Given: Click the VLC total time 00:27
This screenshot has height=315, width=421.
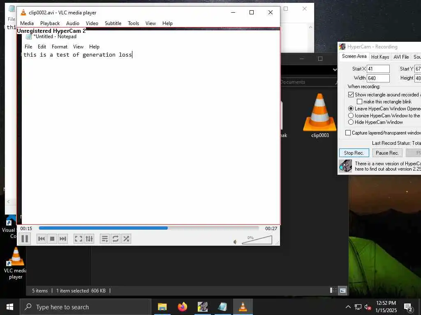Looking at the screenshot, I should click(x=271, y=228).
